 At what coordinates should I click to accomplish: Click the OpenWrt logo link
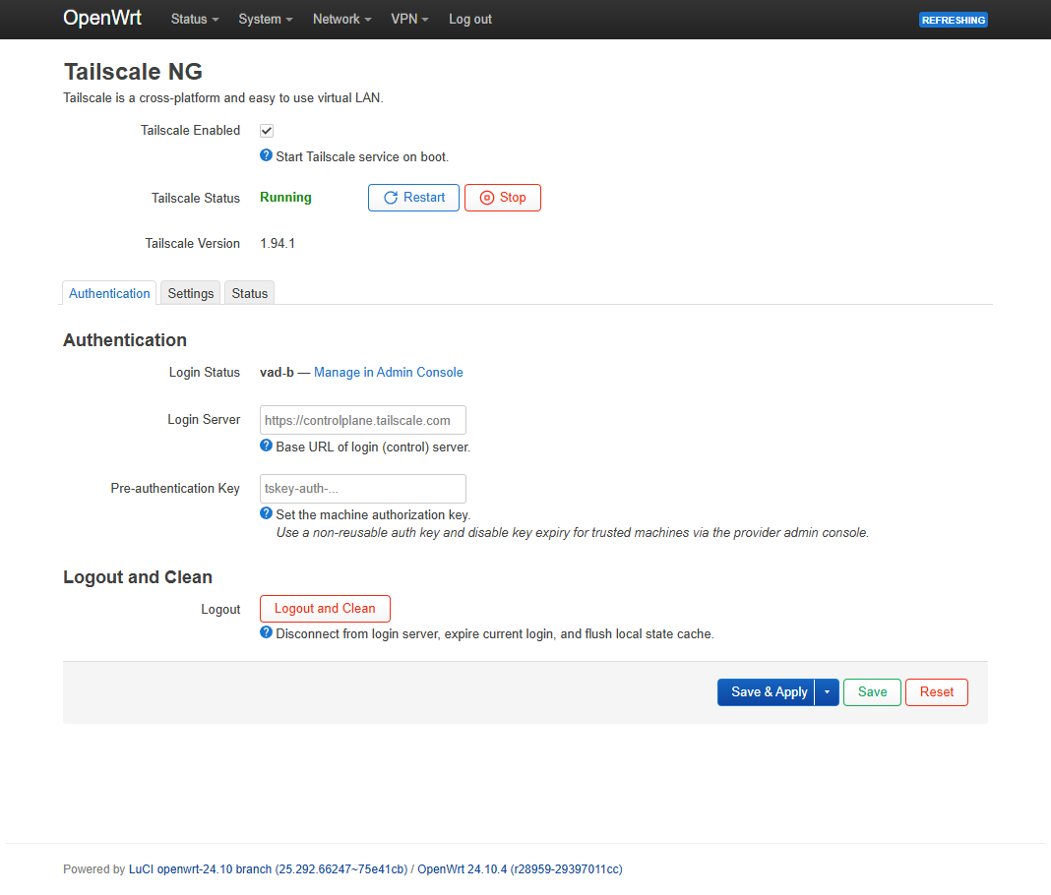102,18
